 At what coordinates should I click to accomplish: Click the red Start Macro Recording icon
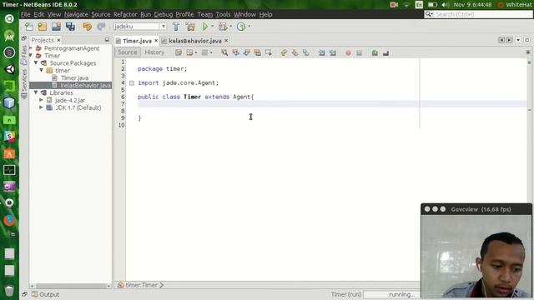[348, 52]
